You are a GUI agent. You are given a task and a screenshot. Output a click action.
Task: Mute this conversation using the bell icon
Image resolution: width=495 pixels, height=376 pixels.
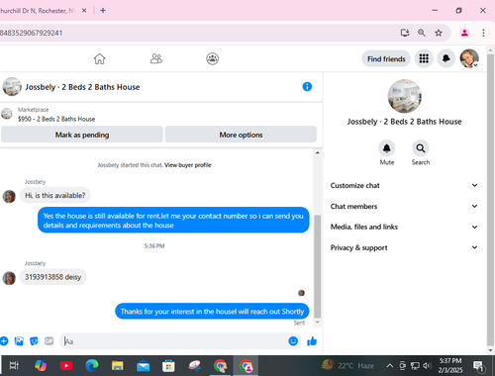387,148
